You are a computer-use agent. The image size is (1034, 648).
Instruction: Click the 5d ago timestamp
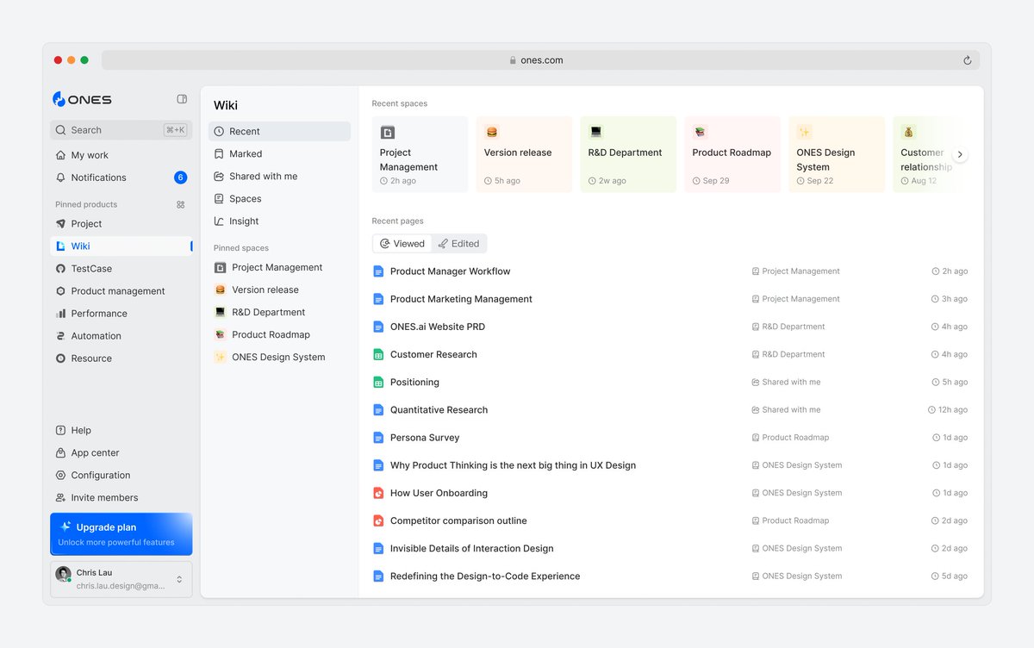[x=950, y=576]
